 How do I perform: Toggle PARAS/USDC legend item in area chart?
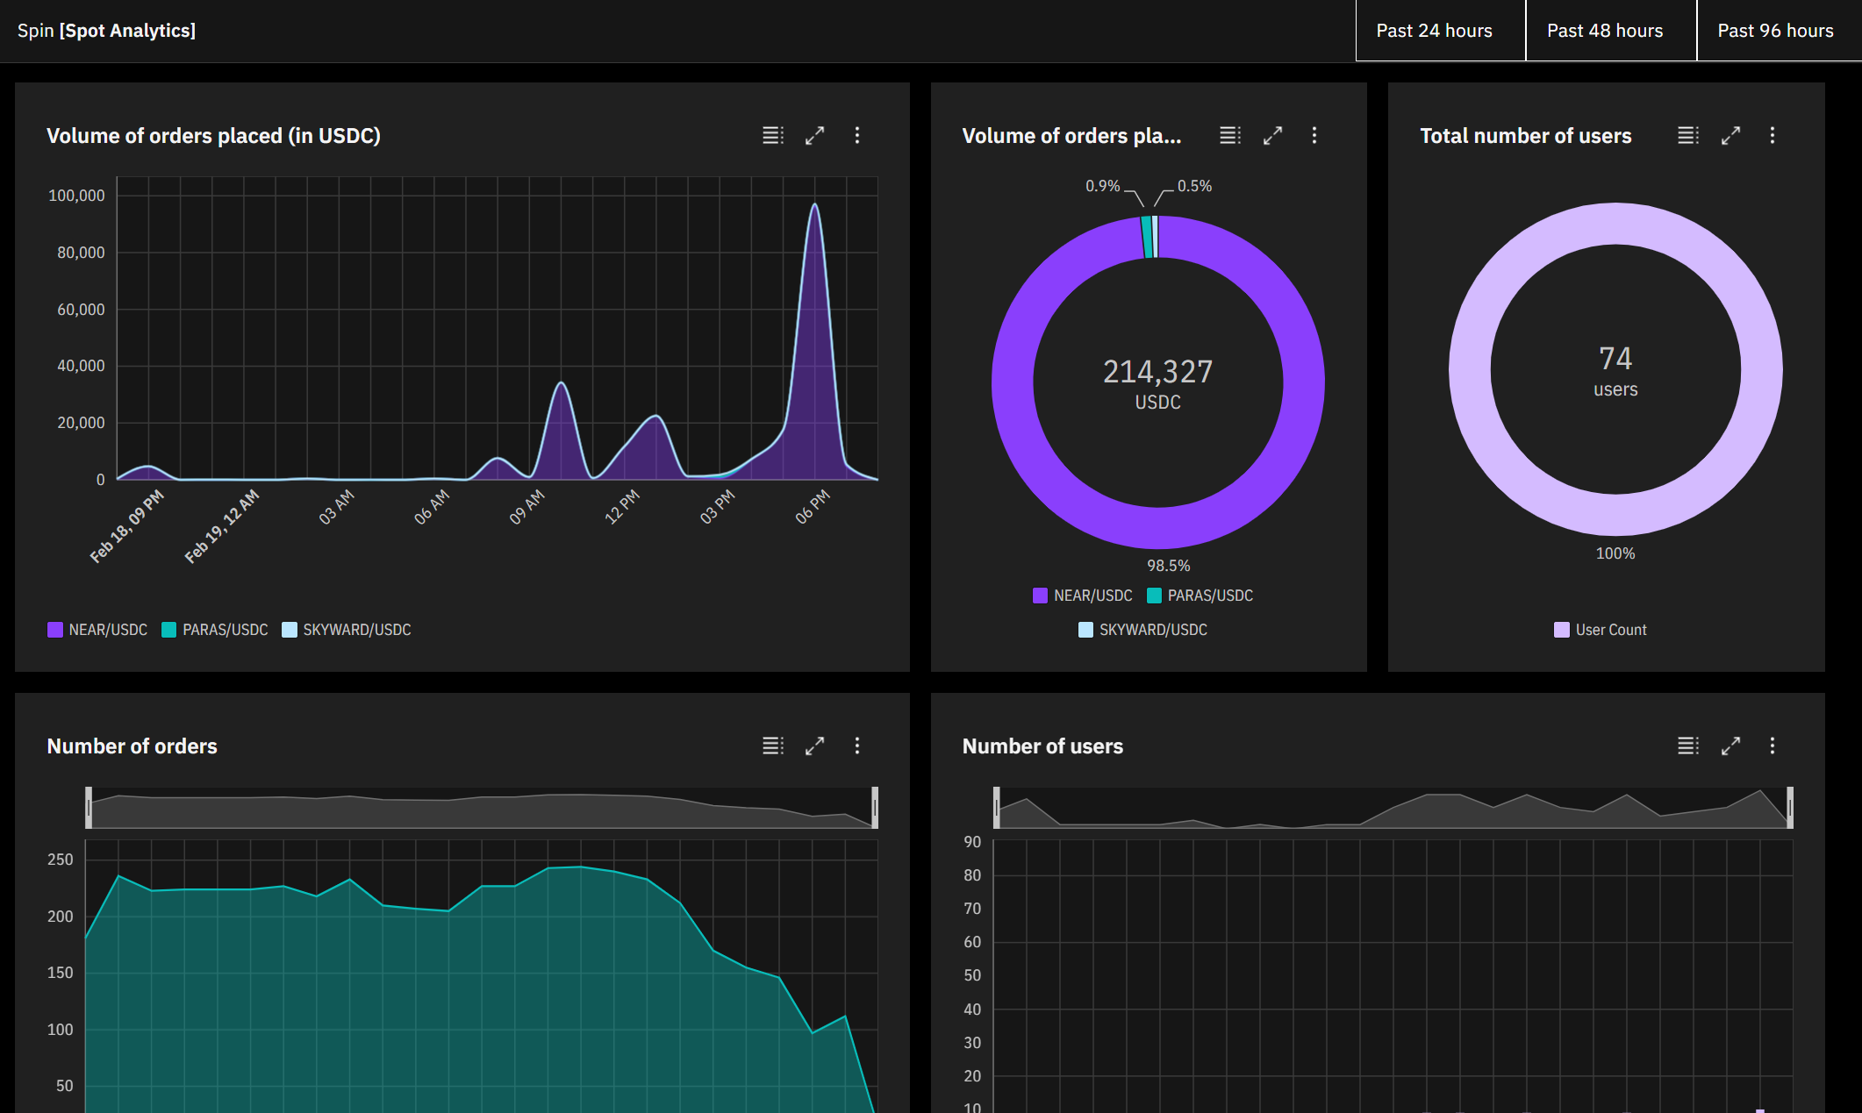215,630
